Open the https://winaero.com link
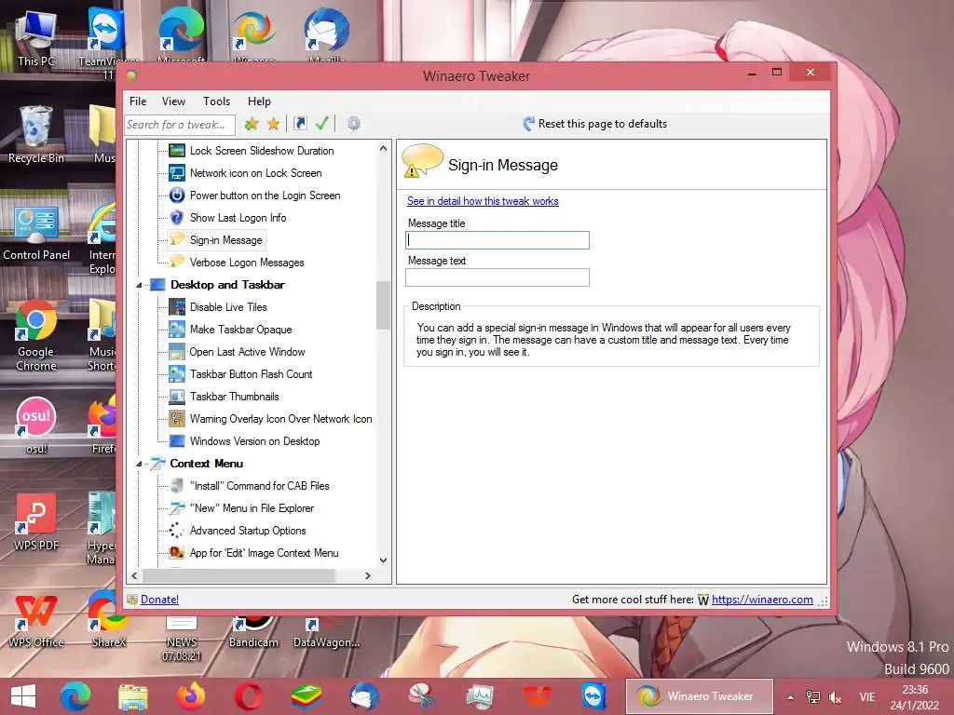This screenshot has height=715, width=954. 762,600
